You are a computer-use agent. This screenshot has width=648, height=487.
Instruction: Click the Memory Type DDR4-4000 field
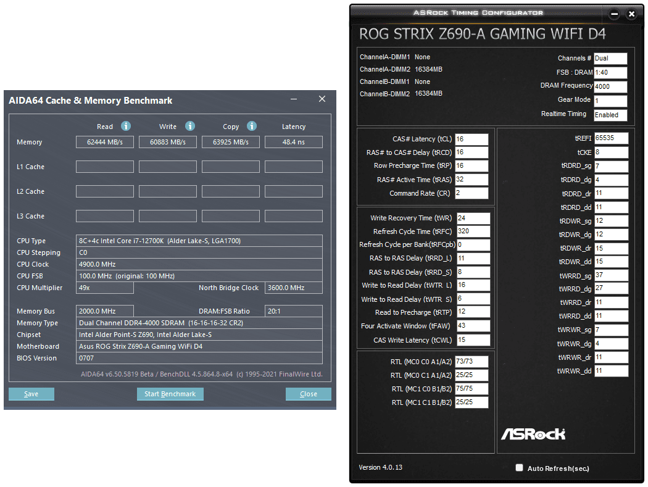[199, 323]
